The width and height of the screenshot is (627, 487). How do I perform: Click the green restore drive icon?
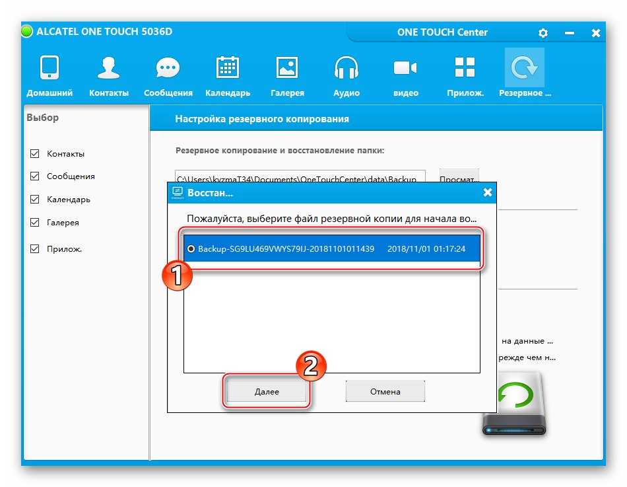[514, 404]
